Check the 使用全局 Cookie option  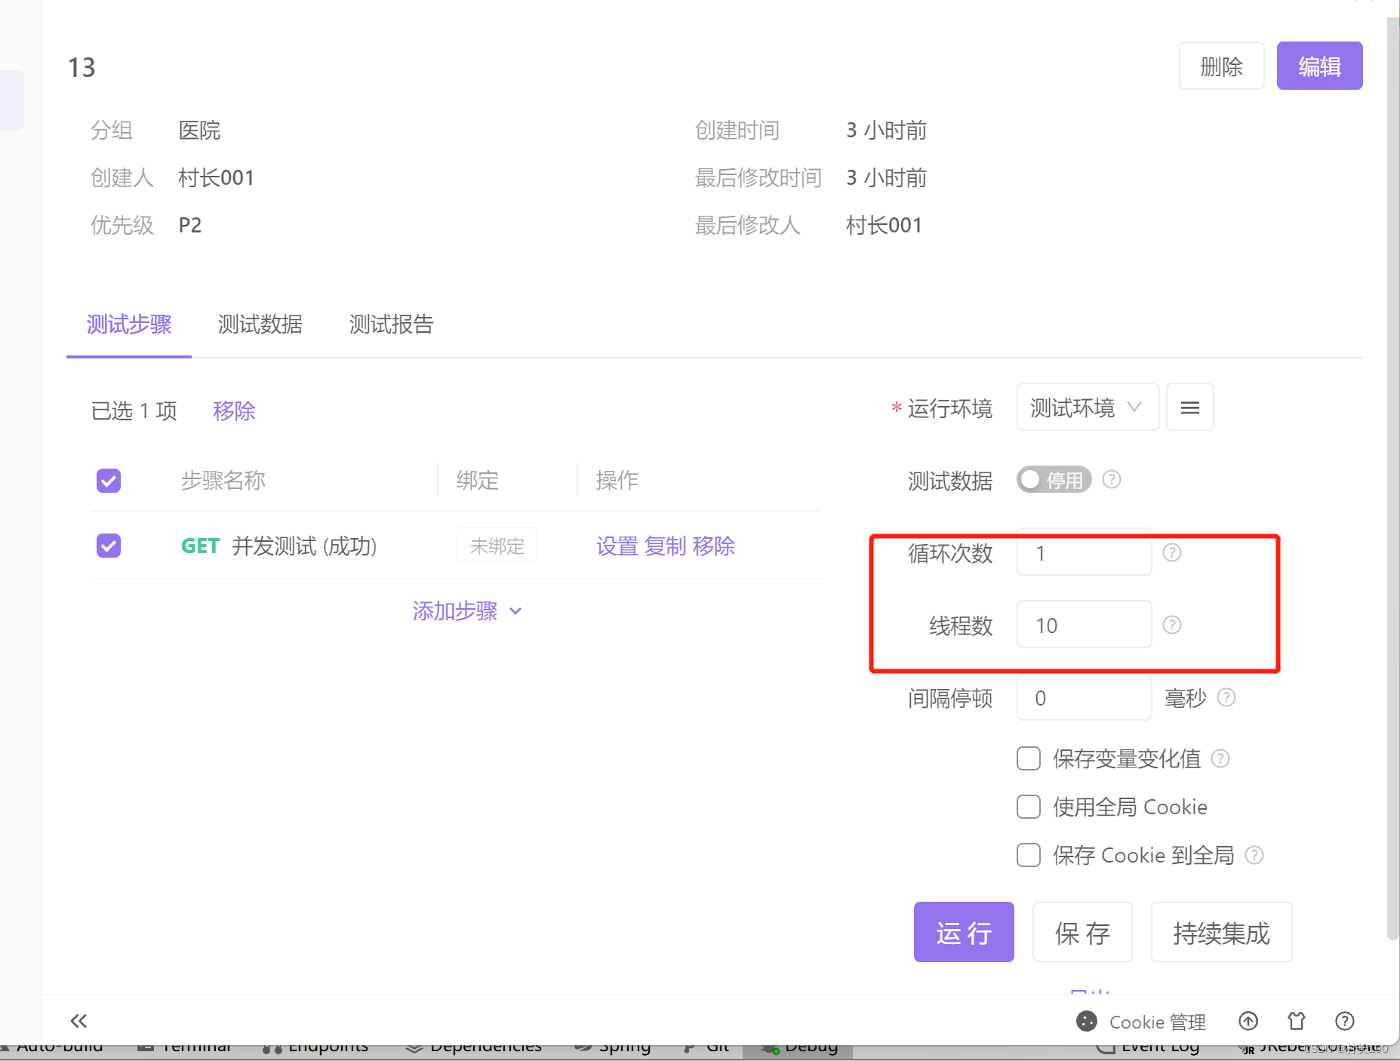(x=1028, y=807)
